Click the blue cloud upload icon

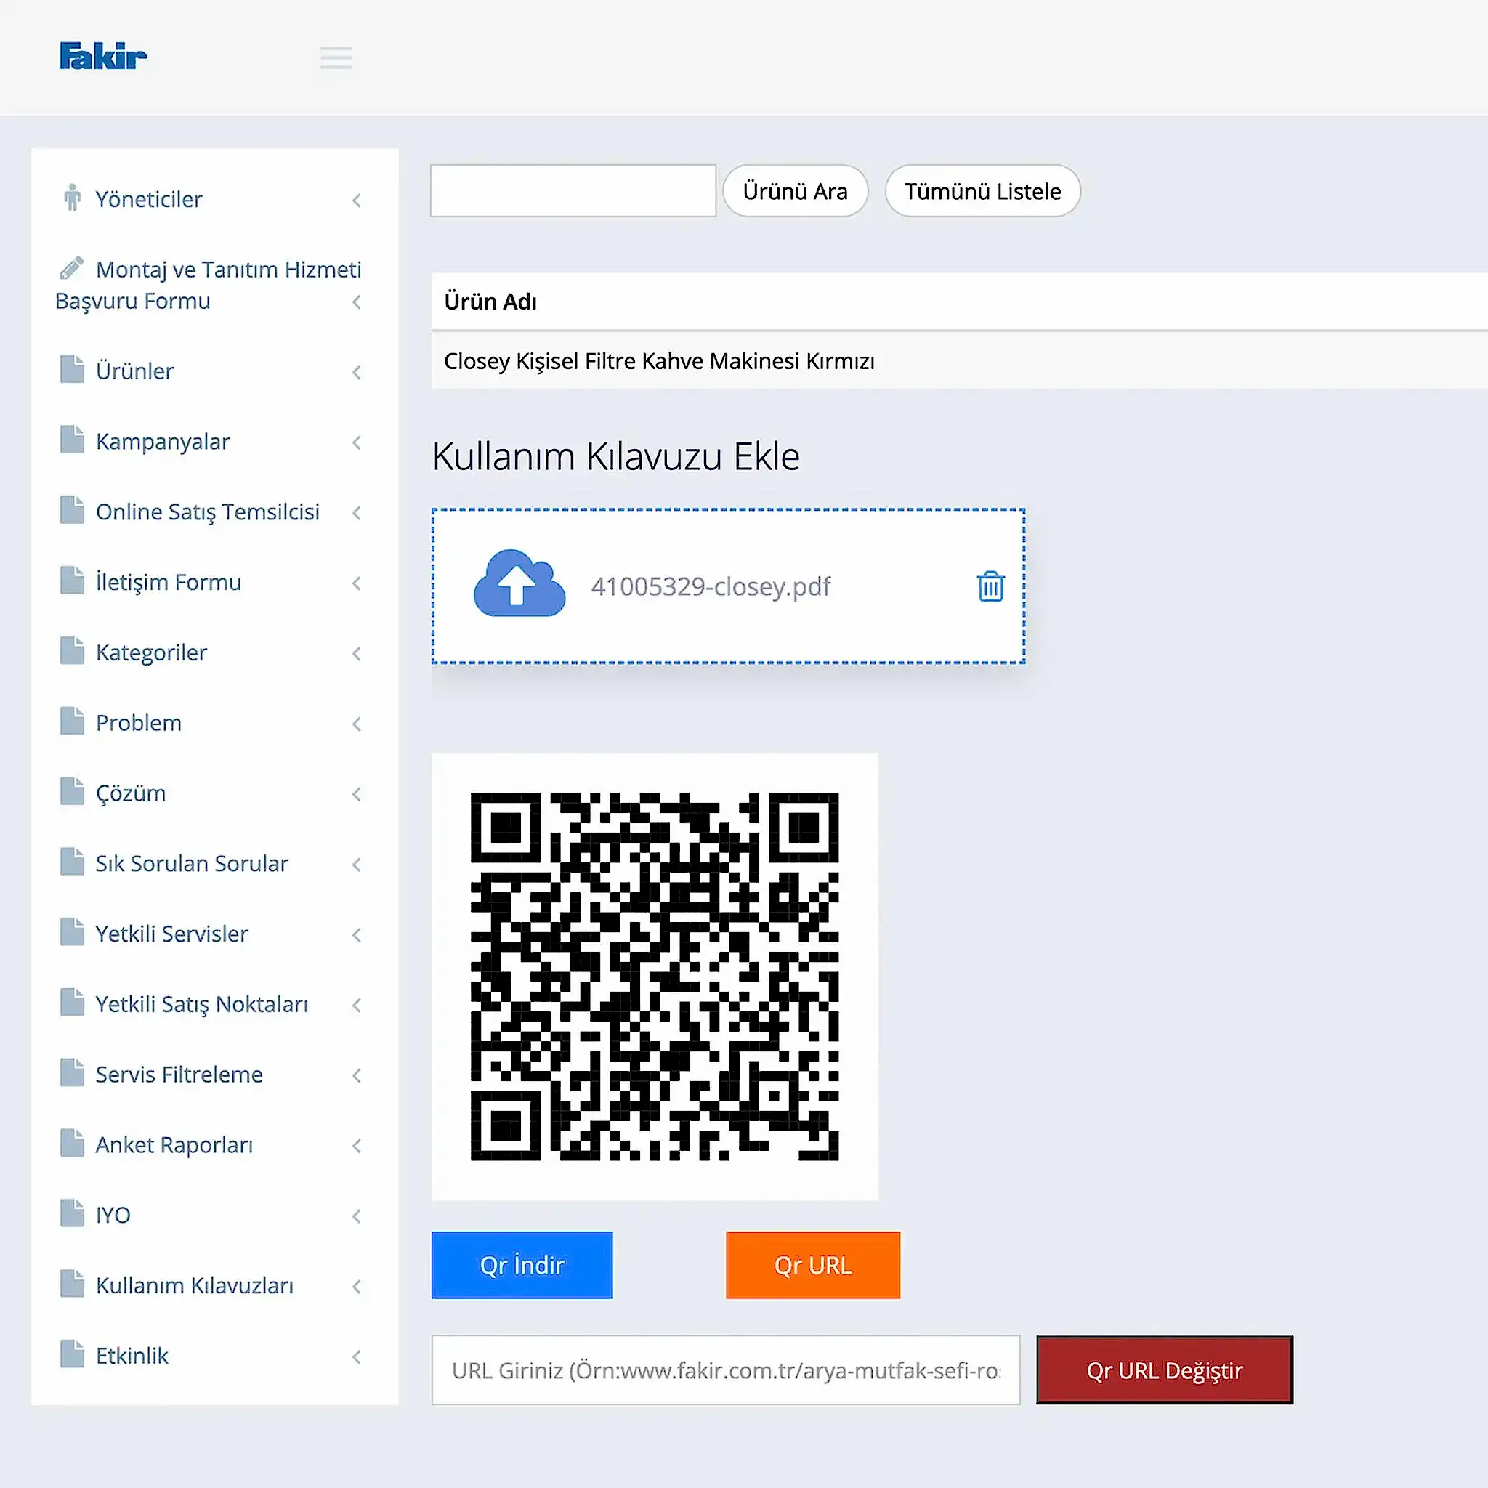click(x=519, y=584)
